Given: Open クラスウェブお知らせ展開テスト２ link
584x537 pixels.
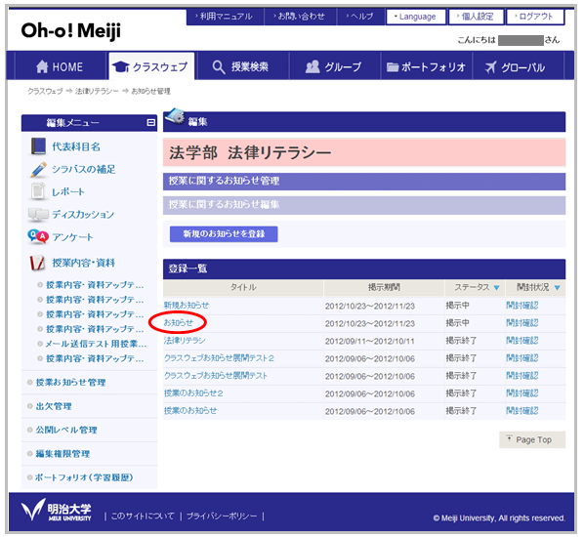Looking at the screenshot, I should tap(219, 358).
